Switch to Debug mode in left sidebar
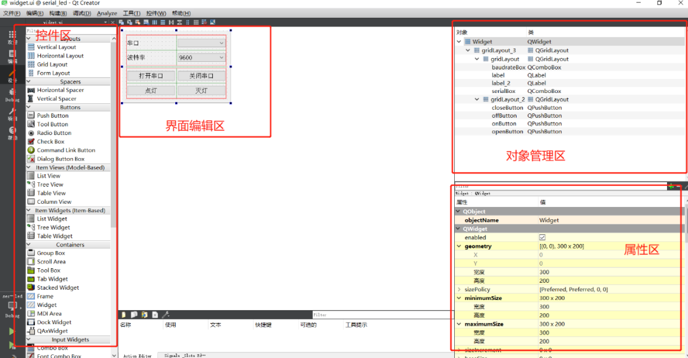 click(x=12, y=95)
